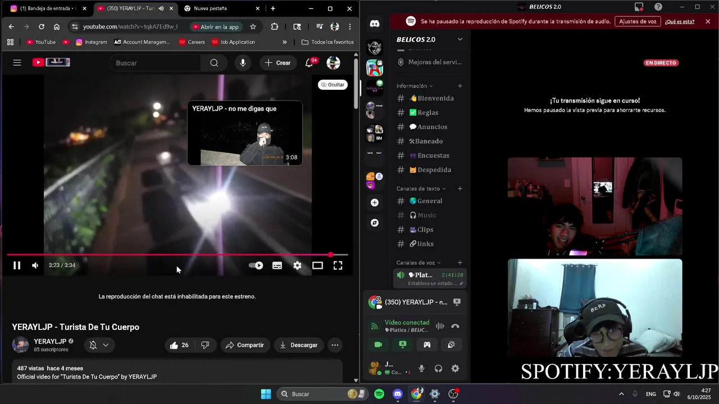This screenshot has height=404, width=719.
Task: Open Discord direct messages home icon
Action: pos(375,24)
